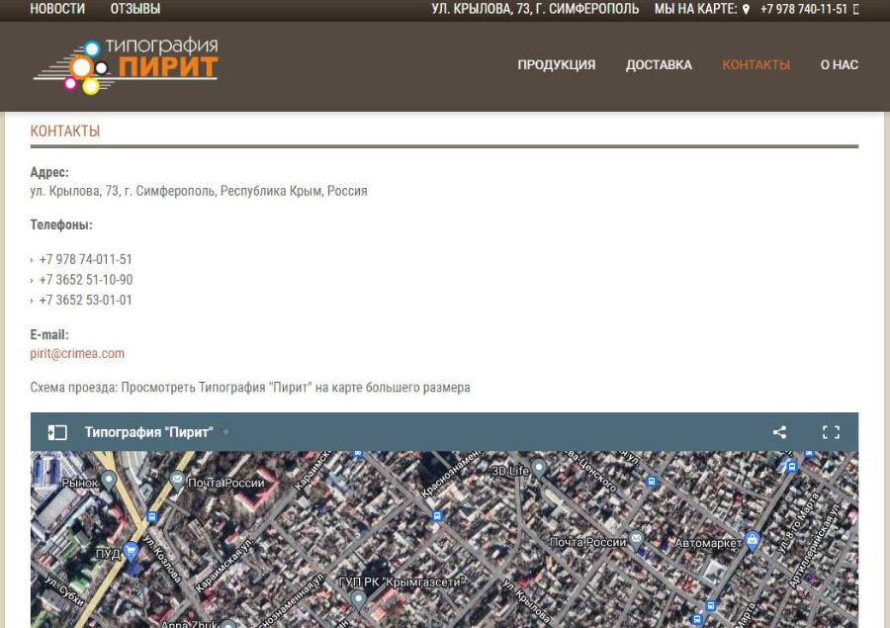Click the Типография Пирит logo
This screenshot has width=890, height=628.
tap(126, 65)
